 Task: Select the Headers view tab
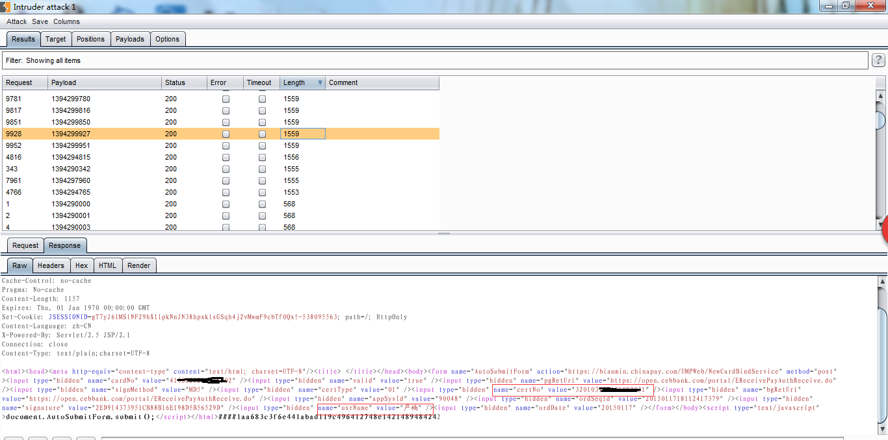[x=51, y=265]
